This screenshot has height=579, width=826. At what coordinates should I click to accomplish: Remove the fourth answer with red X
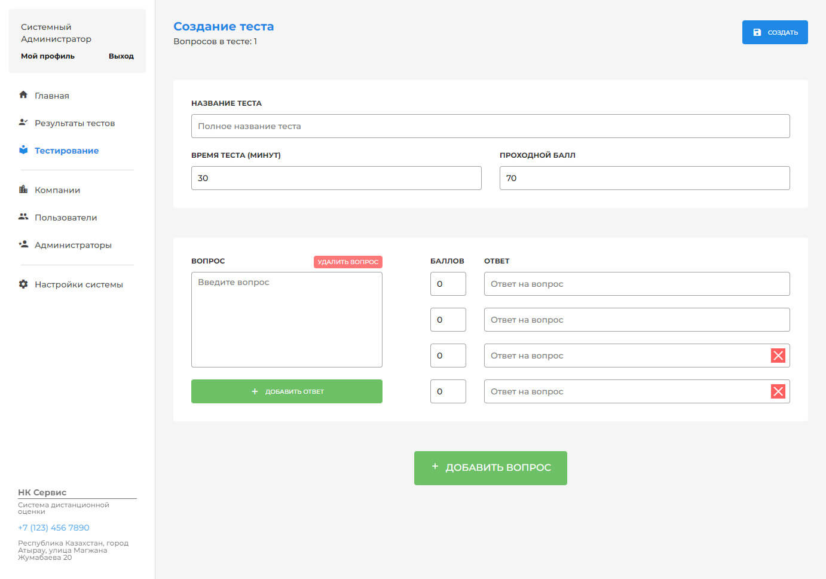tap(778, 391)
